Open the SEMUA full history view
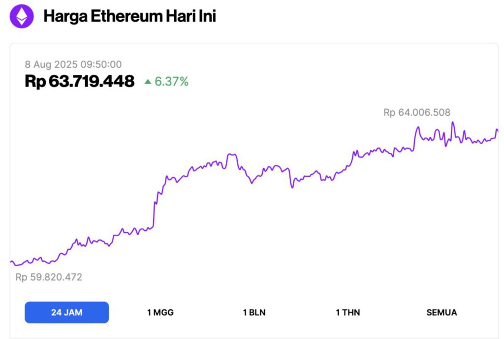This screenshot has height=339, width=504. pyautogui.click(x=442, y=312)
